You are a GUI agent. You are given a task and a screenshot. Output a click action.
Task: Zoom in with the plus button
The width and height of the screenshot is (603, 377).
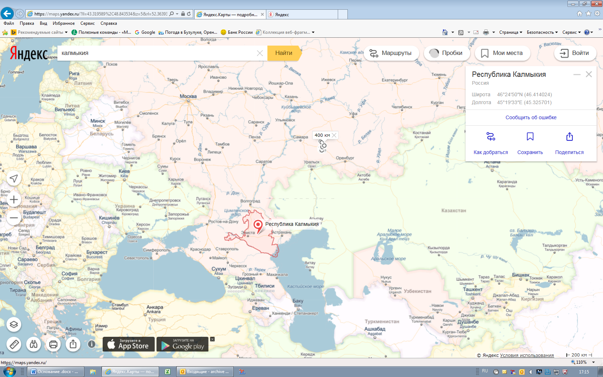coord(14,200)
